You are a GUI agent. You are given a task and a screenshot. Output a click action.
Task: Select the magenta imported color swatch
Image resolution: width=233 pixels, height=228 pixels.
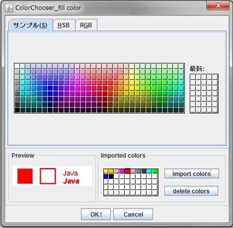click(122, 171)
